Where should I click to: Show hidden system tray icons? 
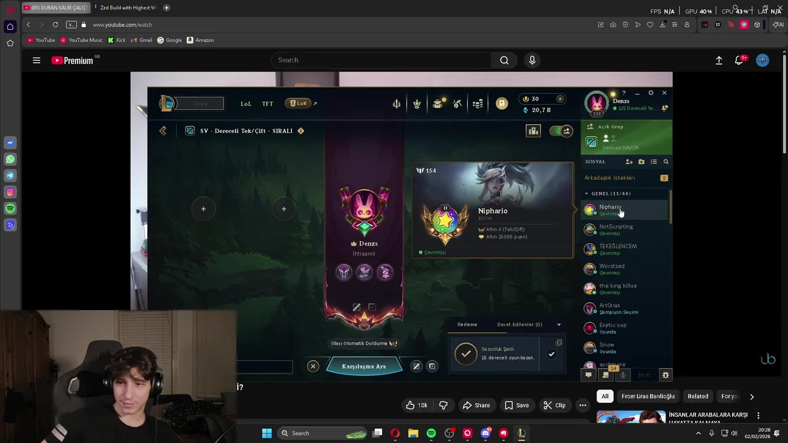coord(698,433)
